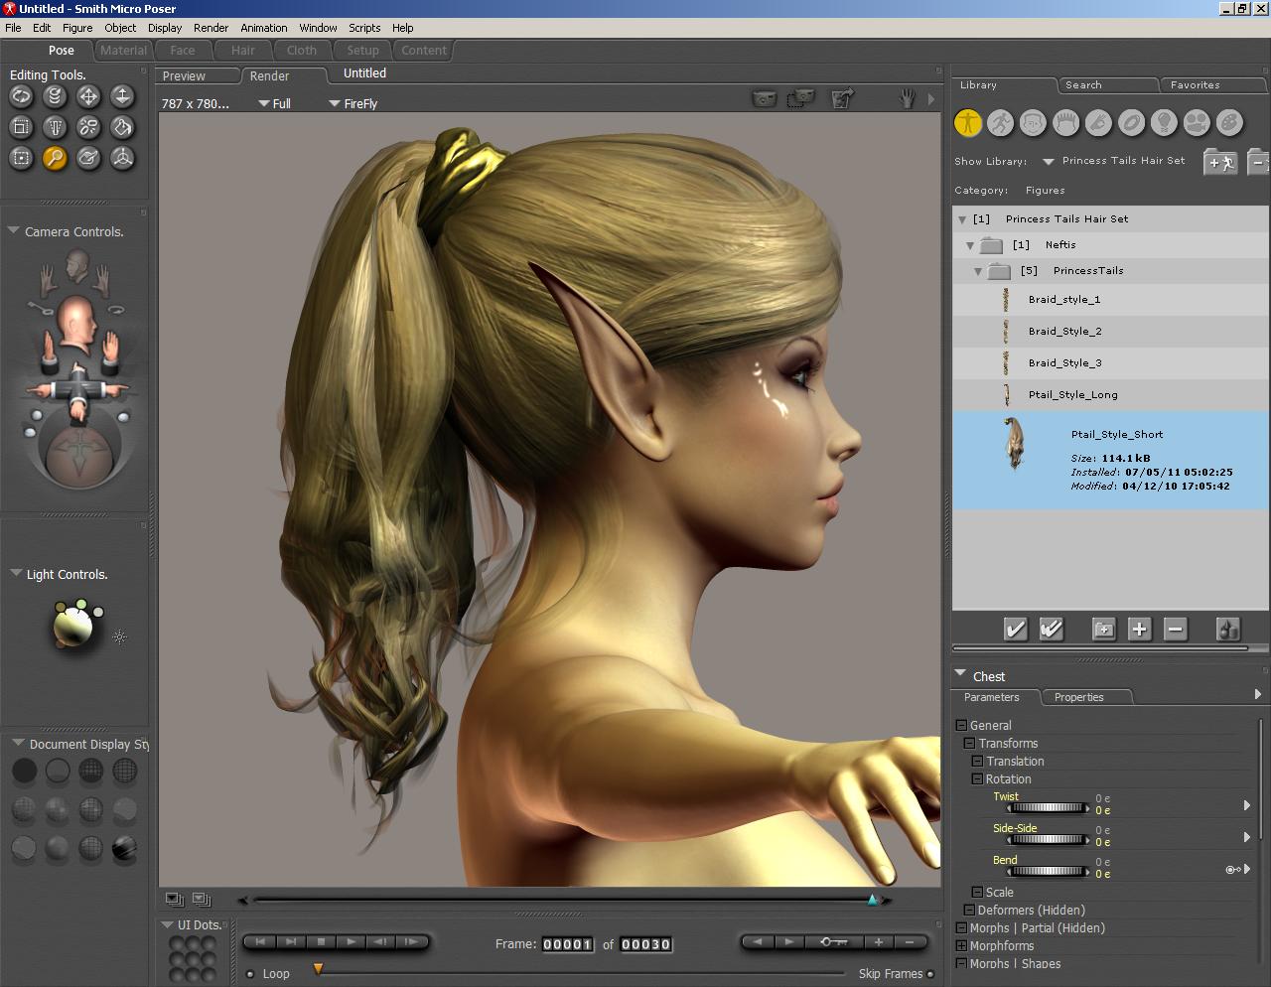Select the Ptail_Style_Long library item
The height and width of the screenshot is (987, 1271).
(x=1072, y=394)
